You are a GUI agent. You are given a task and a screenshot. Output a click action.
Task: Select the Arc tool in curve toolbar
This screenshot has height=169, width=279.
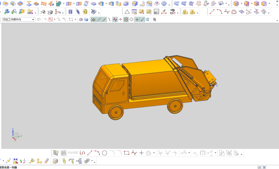coord(219,12)
